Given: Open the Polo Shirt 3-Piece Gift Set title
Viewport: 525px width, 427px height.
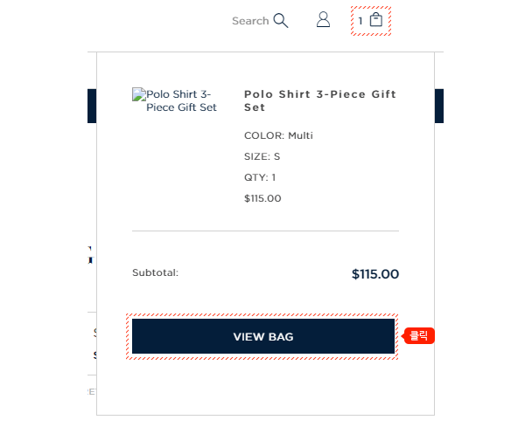Looking at the screenshot, I should click(x=320, y=100).
